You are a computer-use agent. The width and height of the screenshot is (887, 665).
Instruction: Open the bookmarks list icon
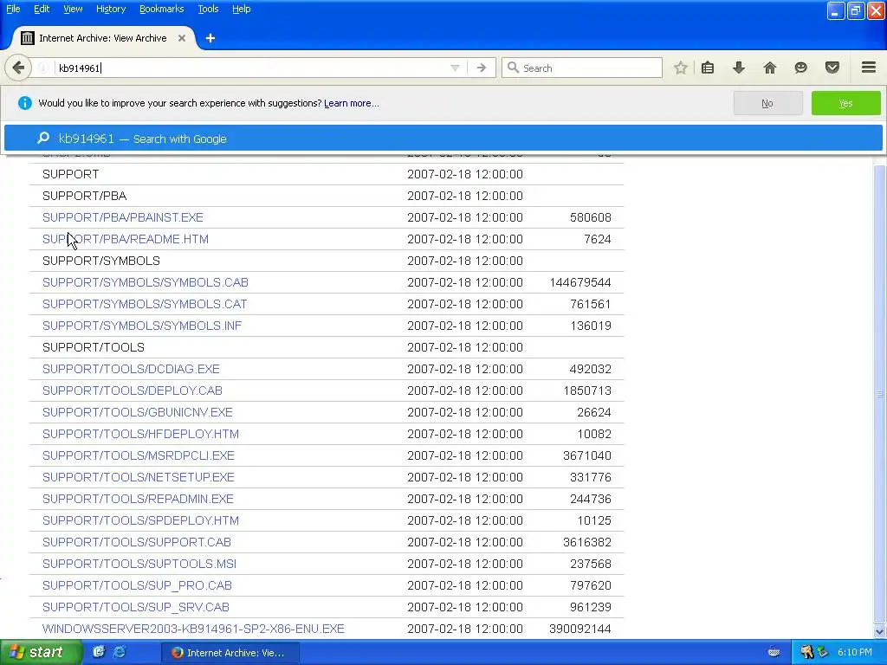[x=708, y=68]
